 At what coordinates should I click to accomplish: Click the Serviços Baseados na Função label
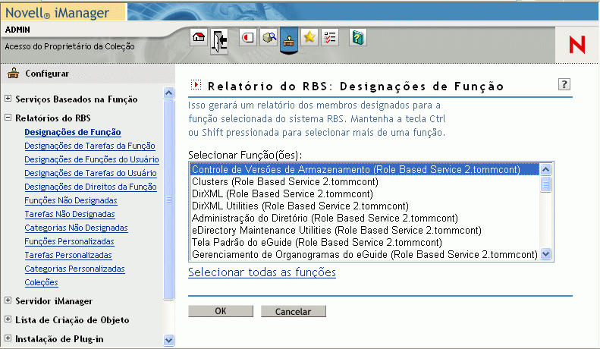77,99
